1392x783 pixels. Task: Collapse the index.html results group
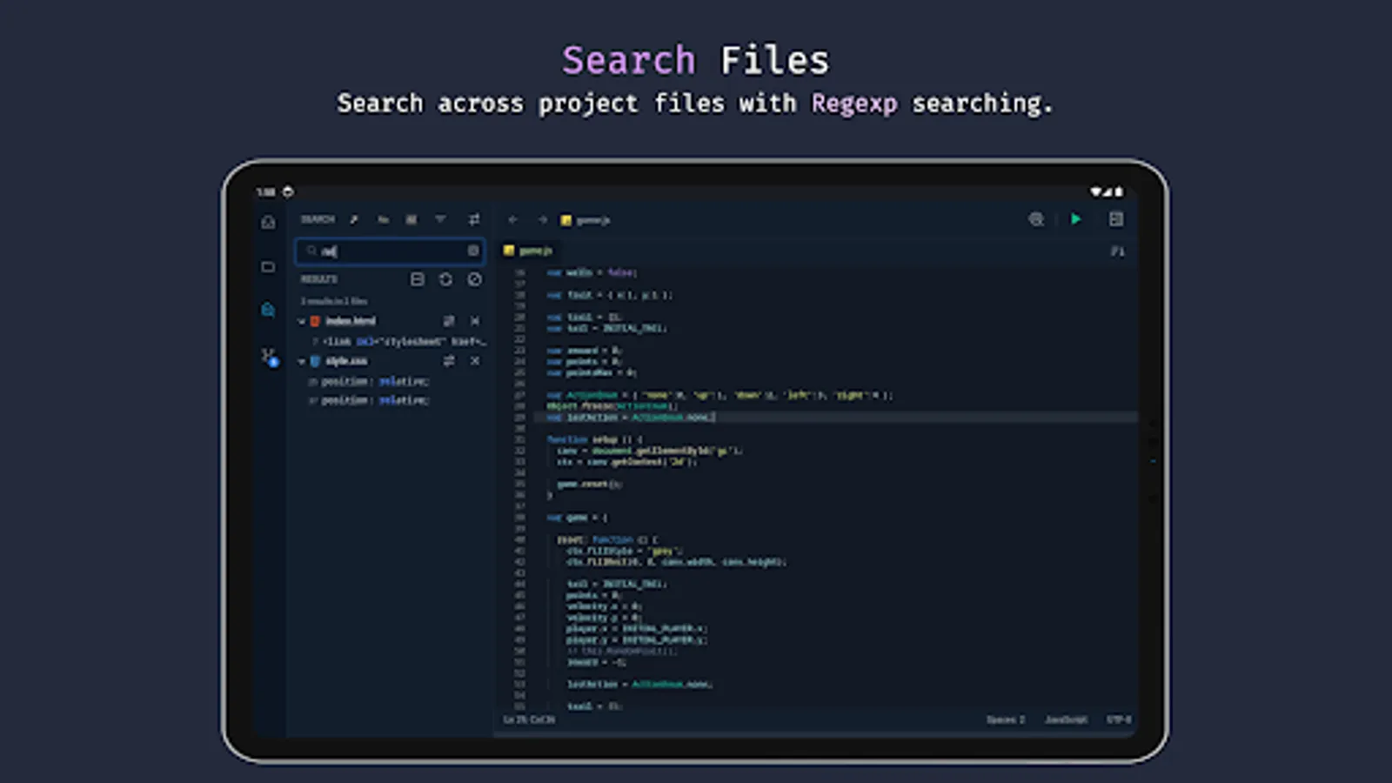(x=302, y=320)
